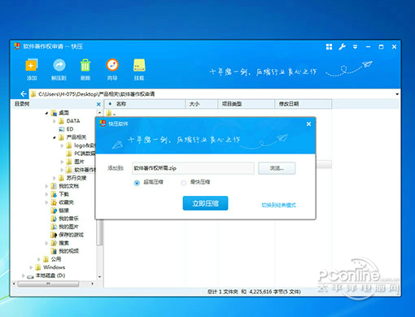Select the 超高压缩 radio option

[137, 183]
